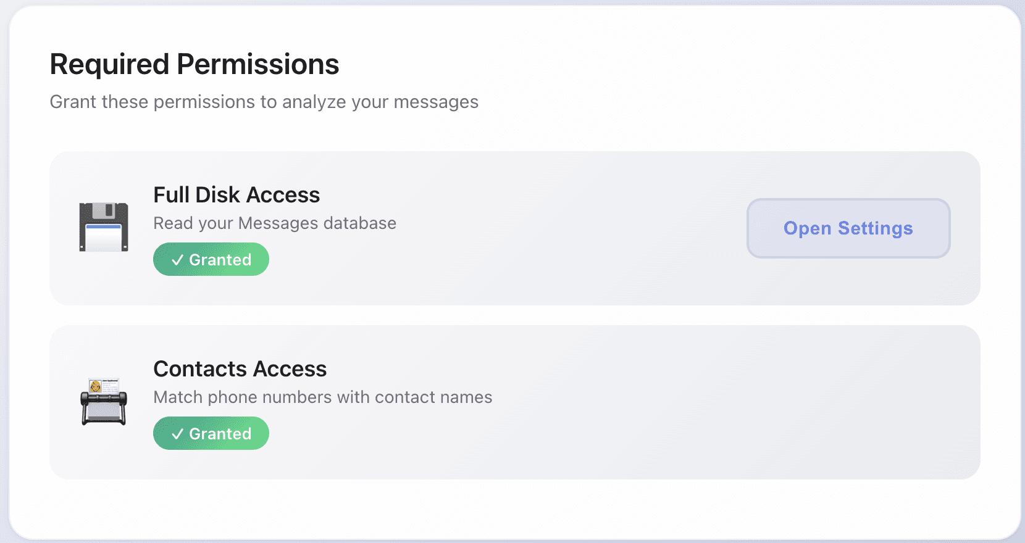Click the word 'Messages' in the disk description
1025x543 pixels.
pyautogui.click(x=278, y=223)
